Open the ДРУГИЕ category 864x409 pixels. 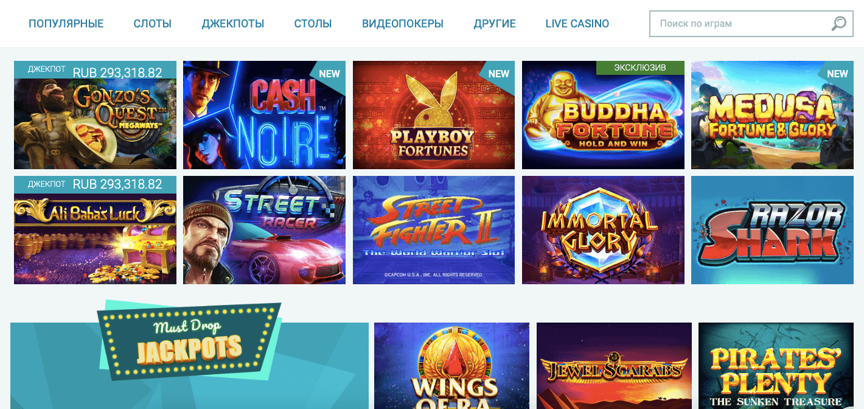[495, 24]
